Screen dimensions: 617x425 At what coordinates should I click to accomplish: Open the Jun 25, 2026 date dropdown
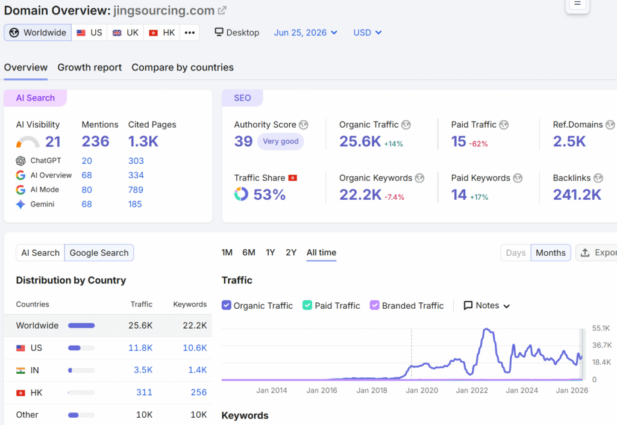point(305,33)
